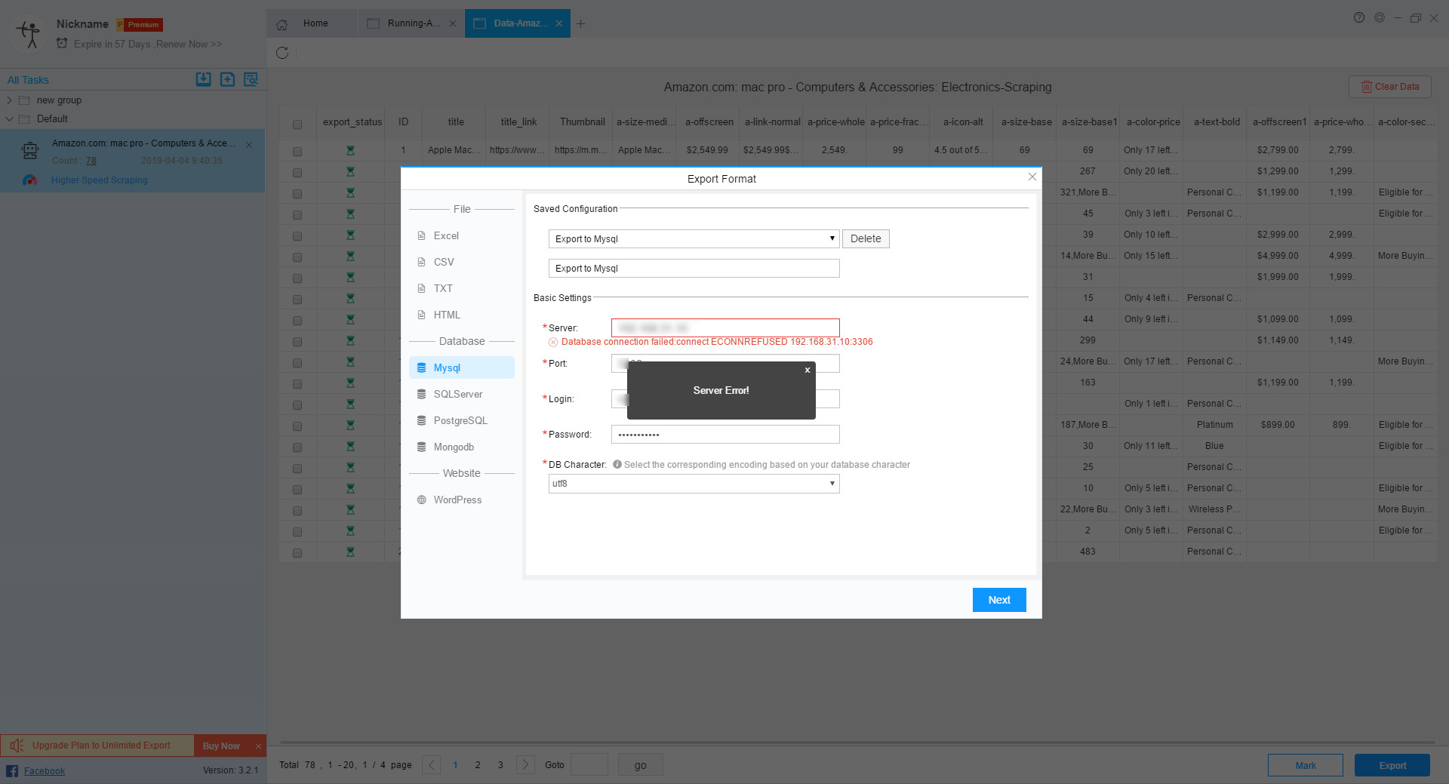Click the hourglass status icon in row 1
The image size is (1449, 784).
[x=350, y=150]
